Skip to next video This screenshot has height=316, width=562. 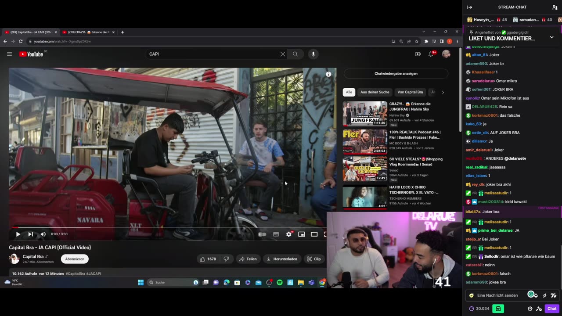(x=30, y=234)
